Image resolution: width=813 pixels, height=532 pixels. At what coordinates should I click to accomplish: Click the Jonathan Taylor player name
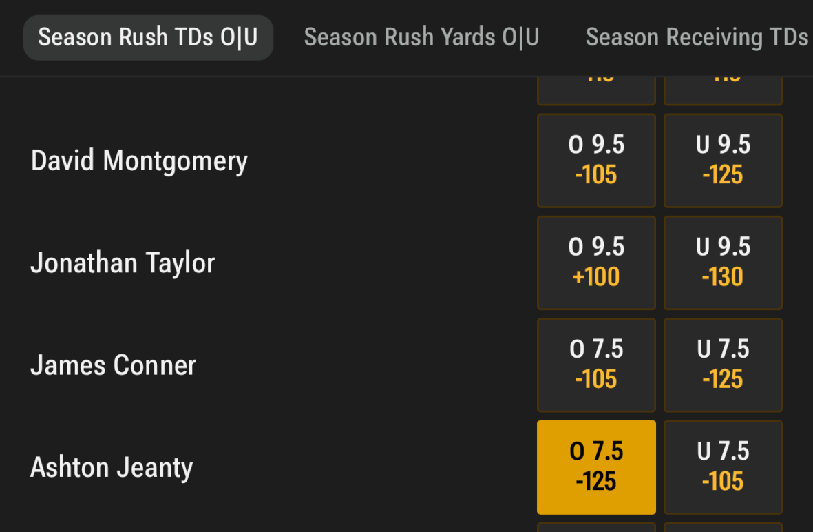coord(123,263)
